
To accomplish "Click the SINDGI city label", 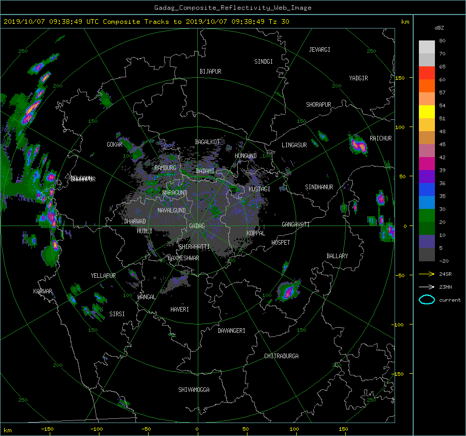I will pyautogui.click(x=264, y=62).
